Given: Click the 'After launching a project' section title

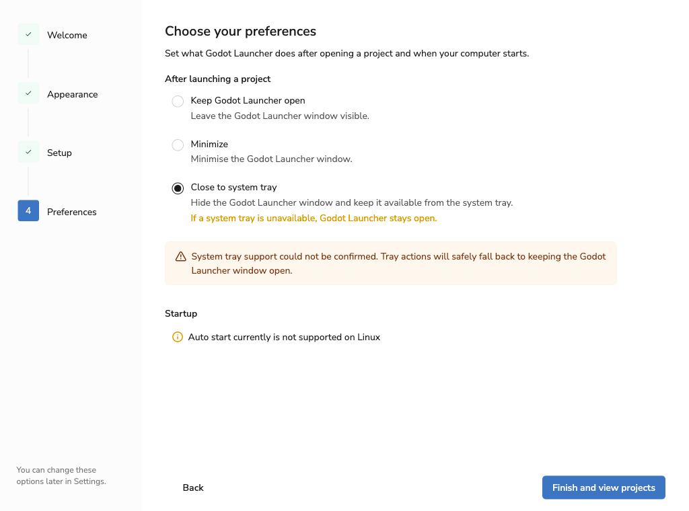Looking at the screenshot, I should tap(217, 79).
